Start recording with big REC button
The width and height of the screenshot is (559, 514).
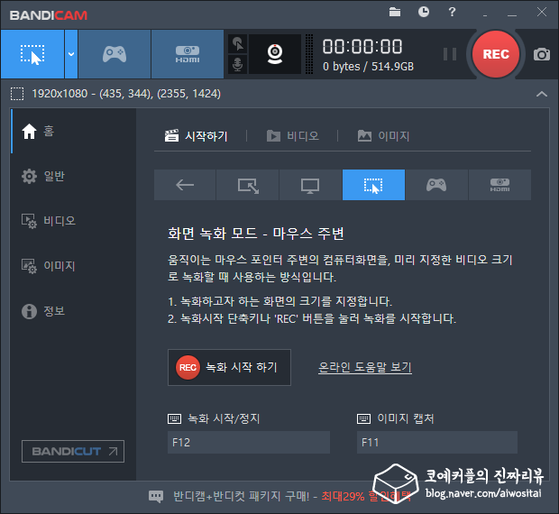pos(496,54)
